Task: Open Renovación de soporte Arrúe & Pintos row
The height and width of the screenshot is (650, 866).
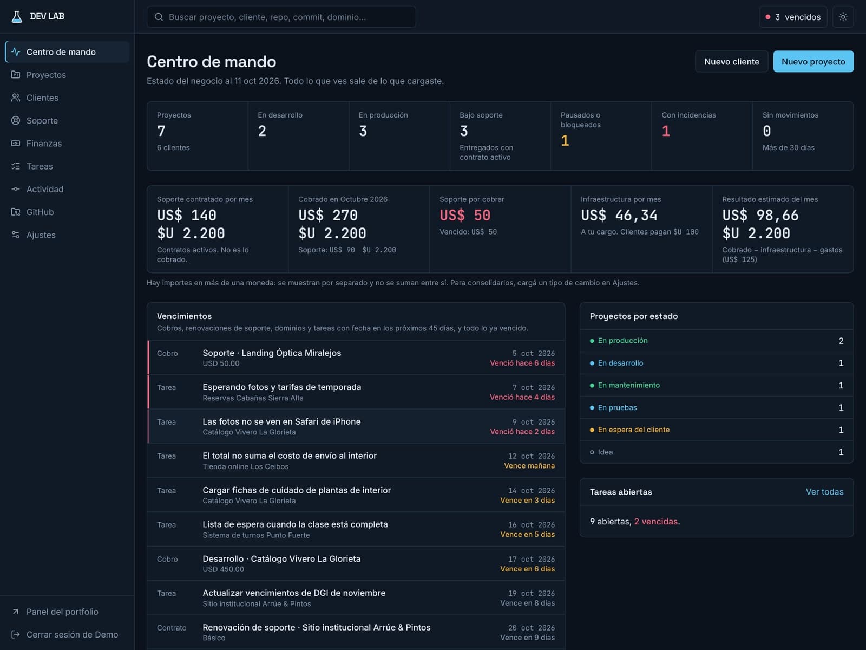Action: click(x=356, y=632)
